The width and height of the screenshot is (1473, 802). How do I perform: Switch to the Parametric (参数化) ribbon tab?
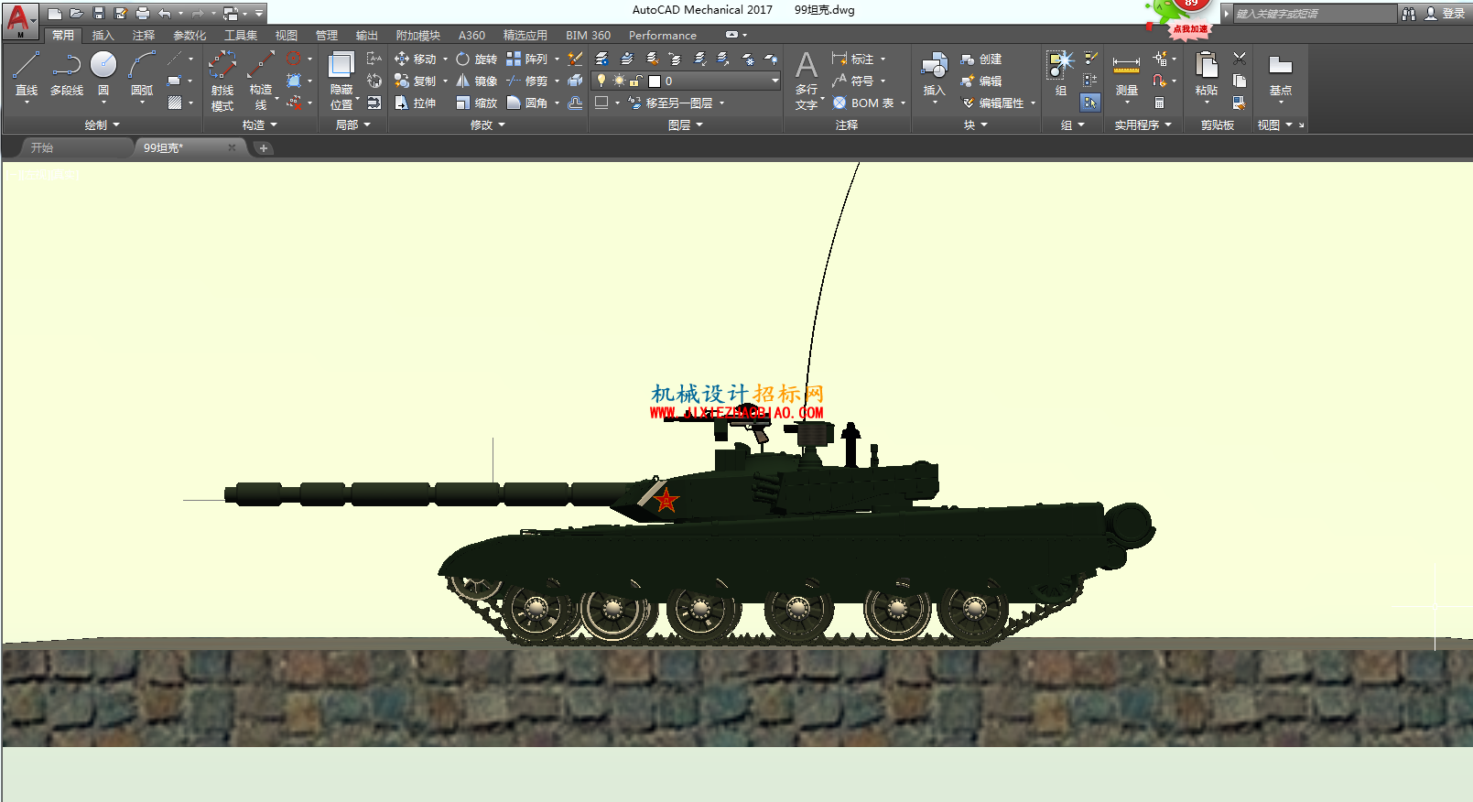[190, 35]
